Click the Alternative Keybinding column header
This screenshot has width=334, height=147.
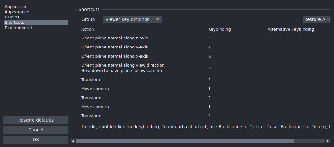(291, 29)
